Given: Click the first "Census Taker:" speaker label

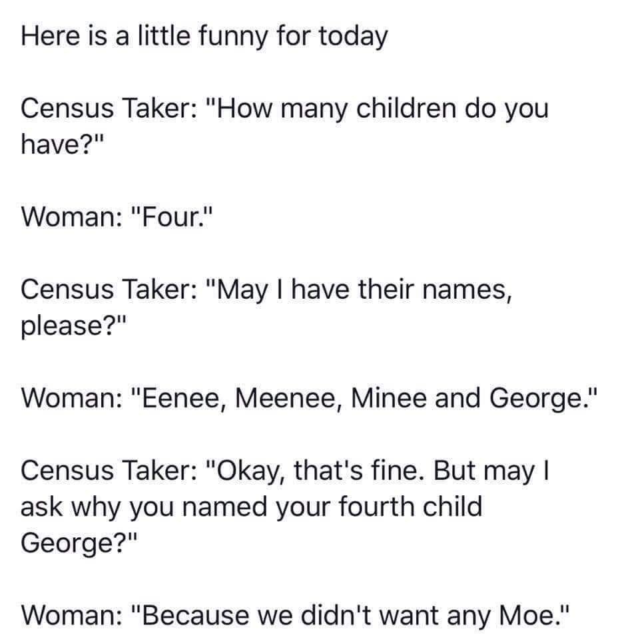Looking at the screenshot, I should point(107,108).
